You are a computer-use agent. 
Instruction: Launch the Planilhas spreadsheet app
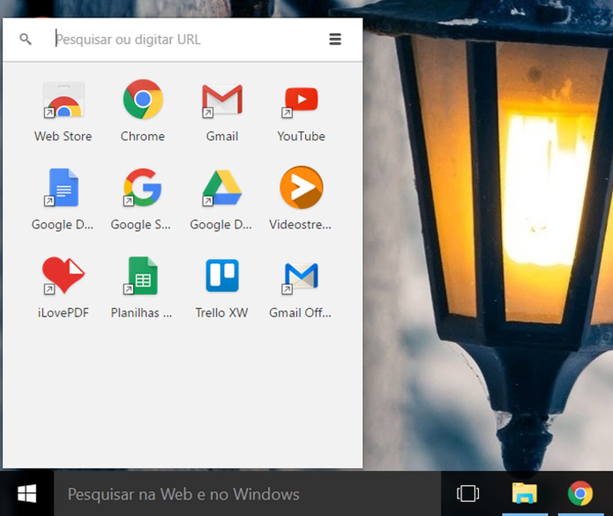click(142, 276)
